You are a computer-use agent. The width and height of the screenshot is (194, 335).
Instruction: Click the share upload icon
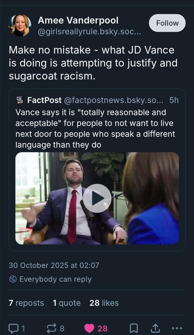point(155,328)
